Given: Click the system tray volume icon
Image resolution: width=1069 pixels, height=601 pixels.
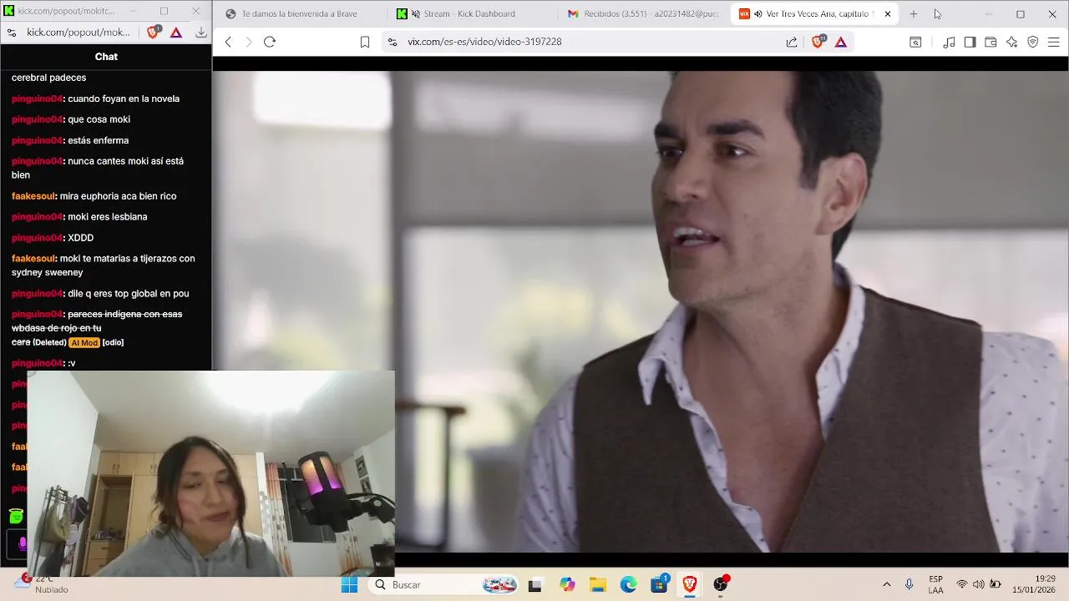Looking at the screenshot, I should (978, 585).
